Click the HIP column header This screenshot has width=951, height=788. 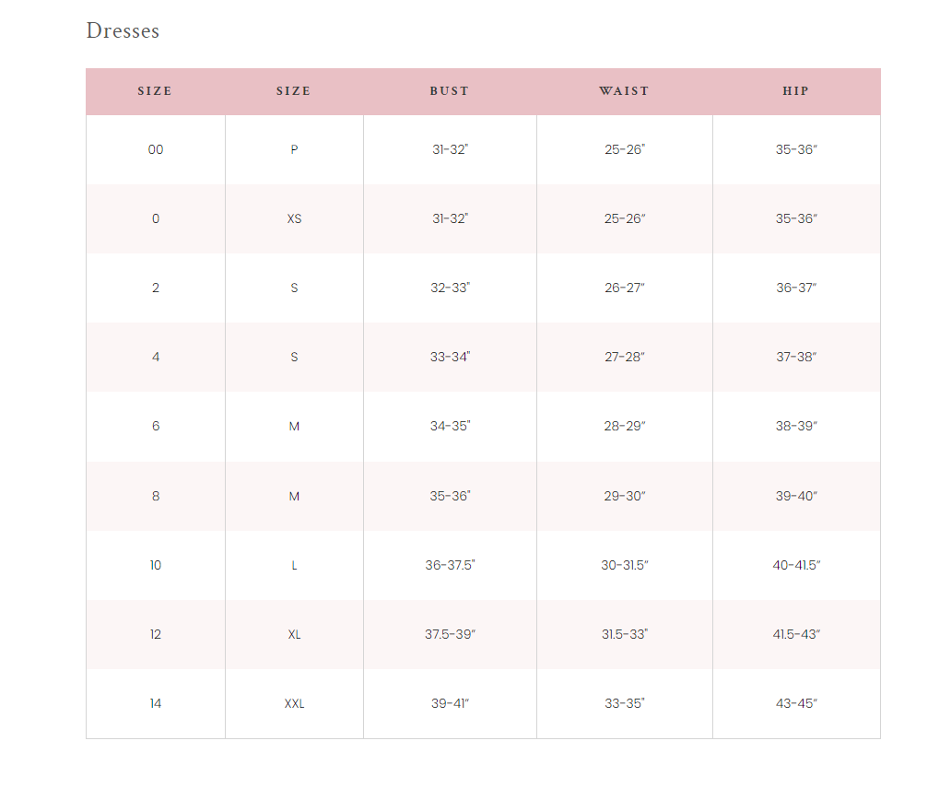pos(795,91)
